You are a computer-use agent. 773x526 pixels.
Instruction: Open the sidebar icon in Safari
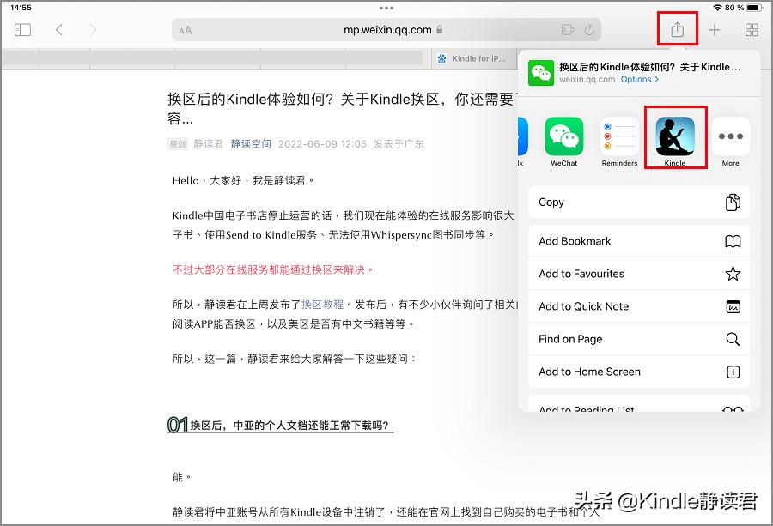[21, 28]
